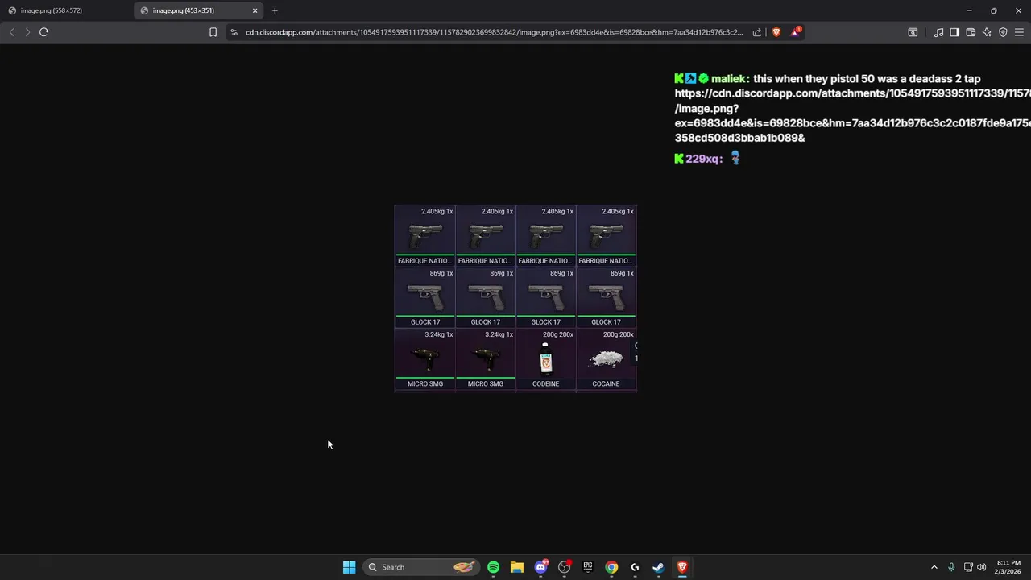Click the Codeine bottle item
The width and height of the screenshot is (1031, 580).
tap(545, 358)
